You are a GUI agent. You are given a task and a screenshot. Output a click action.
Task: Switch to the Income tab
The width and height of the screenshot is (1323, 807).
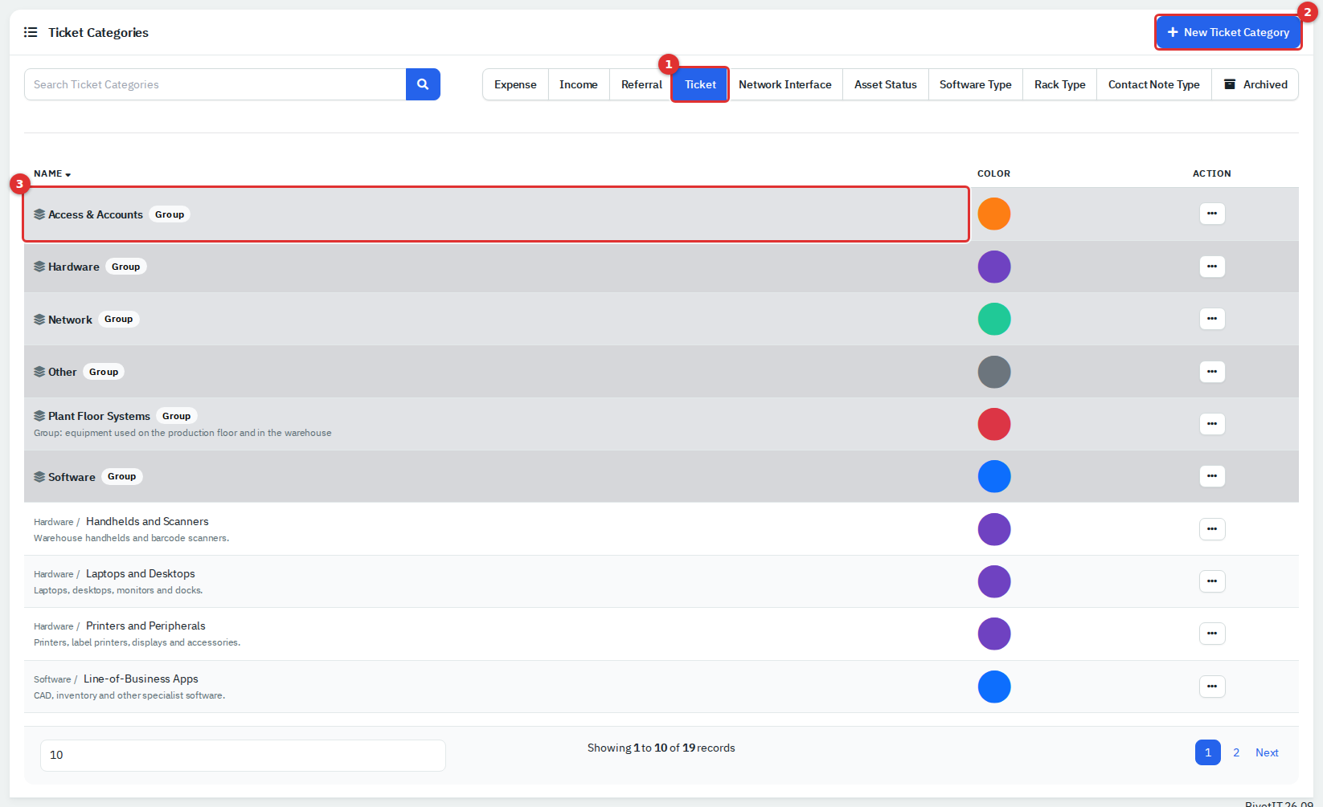click(579, 84)
